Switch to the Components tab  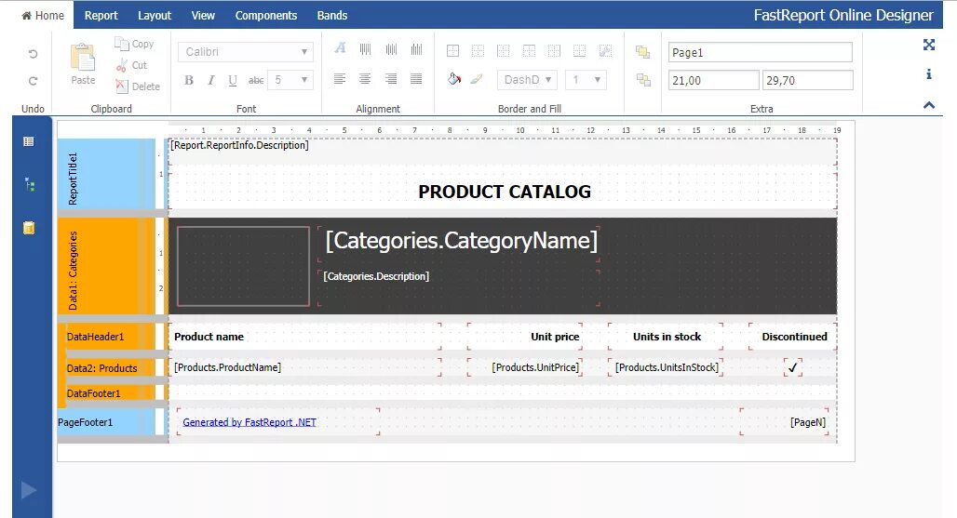click(266, 15)
